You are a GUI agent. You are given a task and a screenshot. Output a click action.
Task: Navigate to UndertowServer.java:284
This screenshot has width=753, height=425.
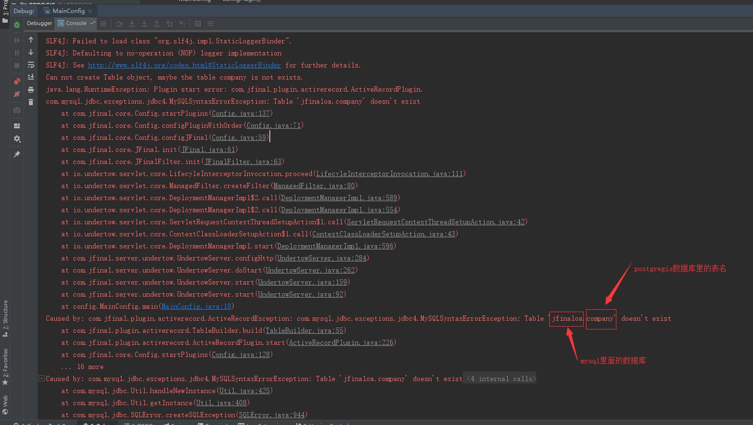pyautogui.click(x=322, y=258)
